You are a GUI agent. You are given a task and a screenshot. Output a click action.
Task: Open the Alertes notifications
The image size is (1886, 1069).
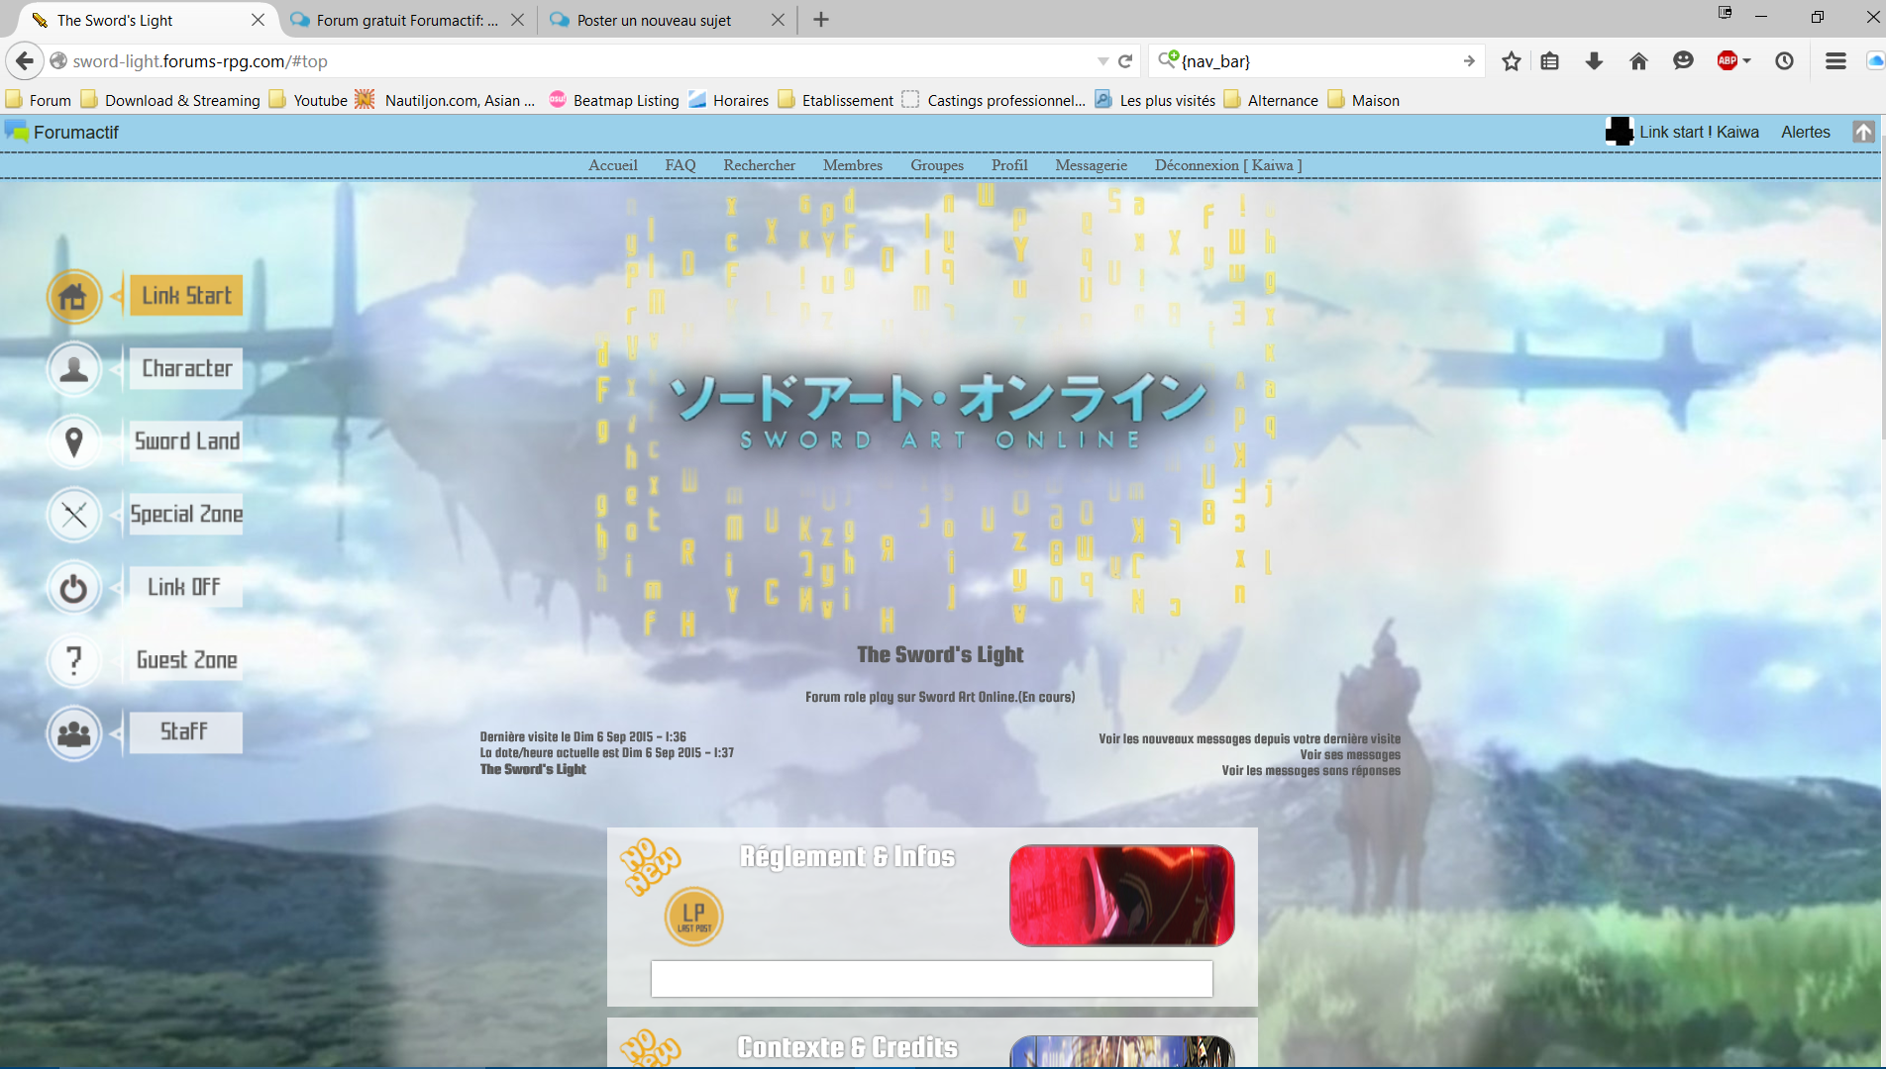[1805, 132]
